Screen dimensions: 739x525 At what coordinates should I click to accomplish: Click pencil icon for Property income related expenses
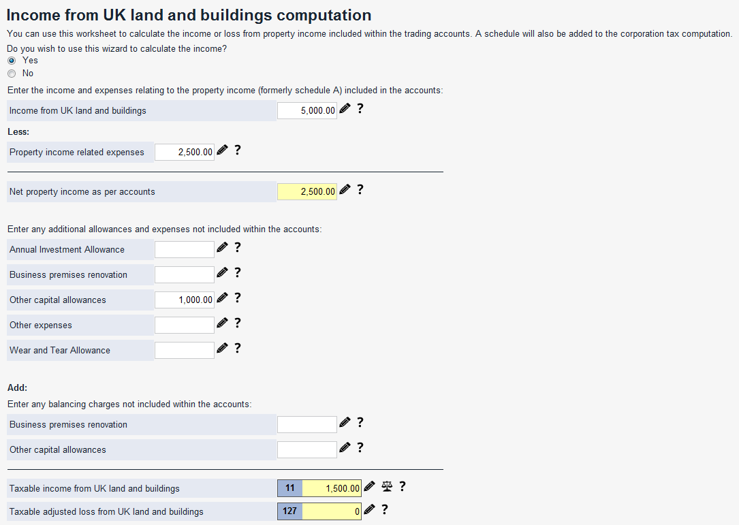point(222,150)
